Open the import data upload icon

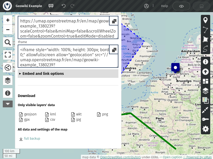point(205,72)
